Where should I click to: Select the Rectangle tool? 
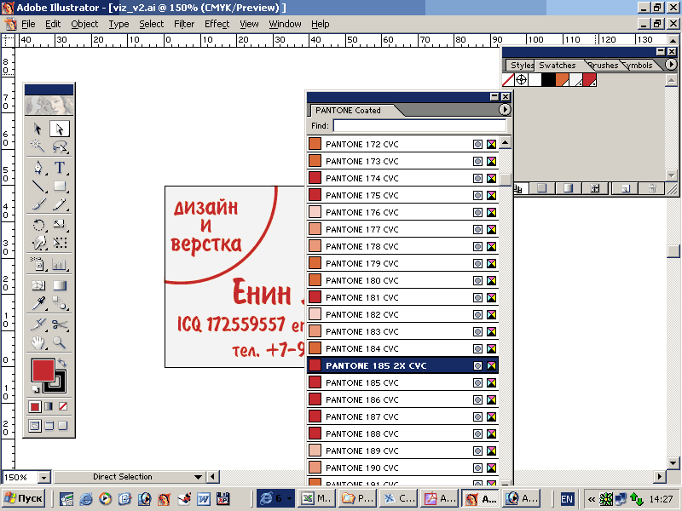(x=60, y=186)
